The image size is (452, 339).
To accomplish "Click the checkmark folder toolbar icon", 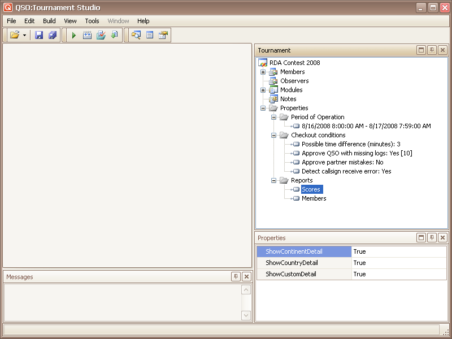I will coord(101,35).
